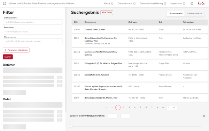
Task: Open the home icon in header
Action: click(x=5, y=3)
